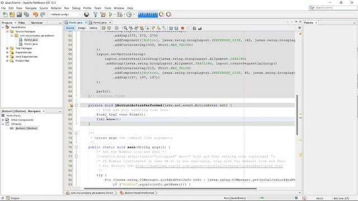Image resolution: width=358 pixels, height=201 pixels.
Task: Click the Find Next Occurrence icon
Action: coord(136,28)
